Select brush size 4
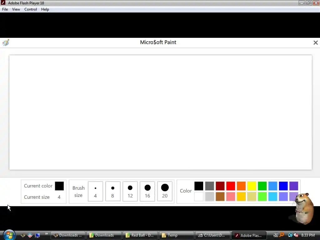This screenshot has width=320, height=240. click(x=95, y=192)
